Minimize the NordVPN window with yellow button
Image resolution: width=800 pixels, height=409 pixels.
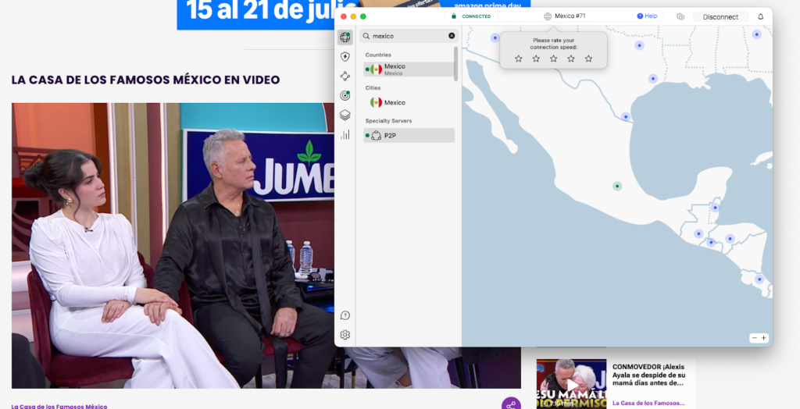[353, 16]
